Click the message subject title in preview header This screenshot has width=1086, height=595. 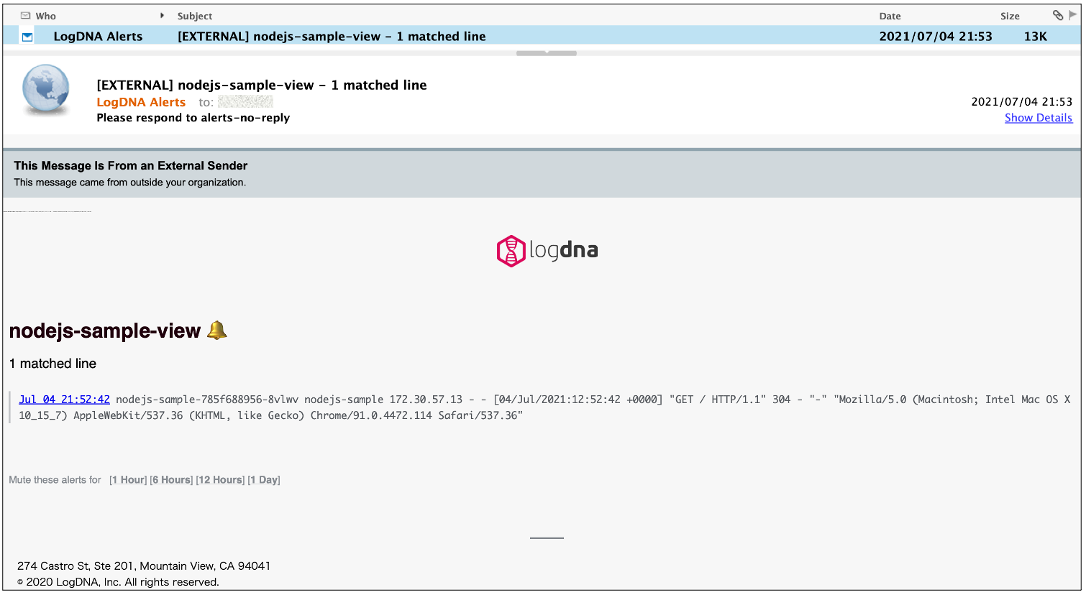tap(262, 85)
